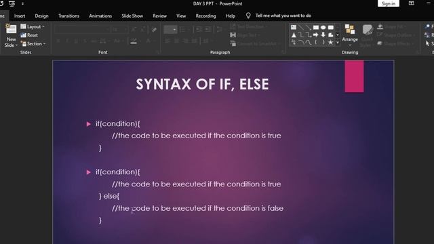Open the Section dropdown
This screenshot has width=434, height=244.
(x=33, y=43)
